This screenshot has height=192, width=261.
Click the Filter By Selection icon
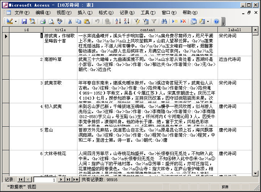pos(137,21)
